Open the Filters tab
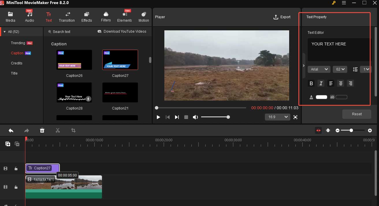This screenshot has height=206, width=379. pyautogui.click(x=106, y=17)
